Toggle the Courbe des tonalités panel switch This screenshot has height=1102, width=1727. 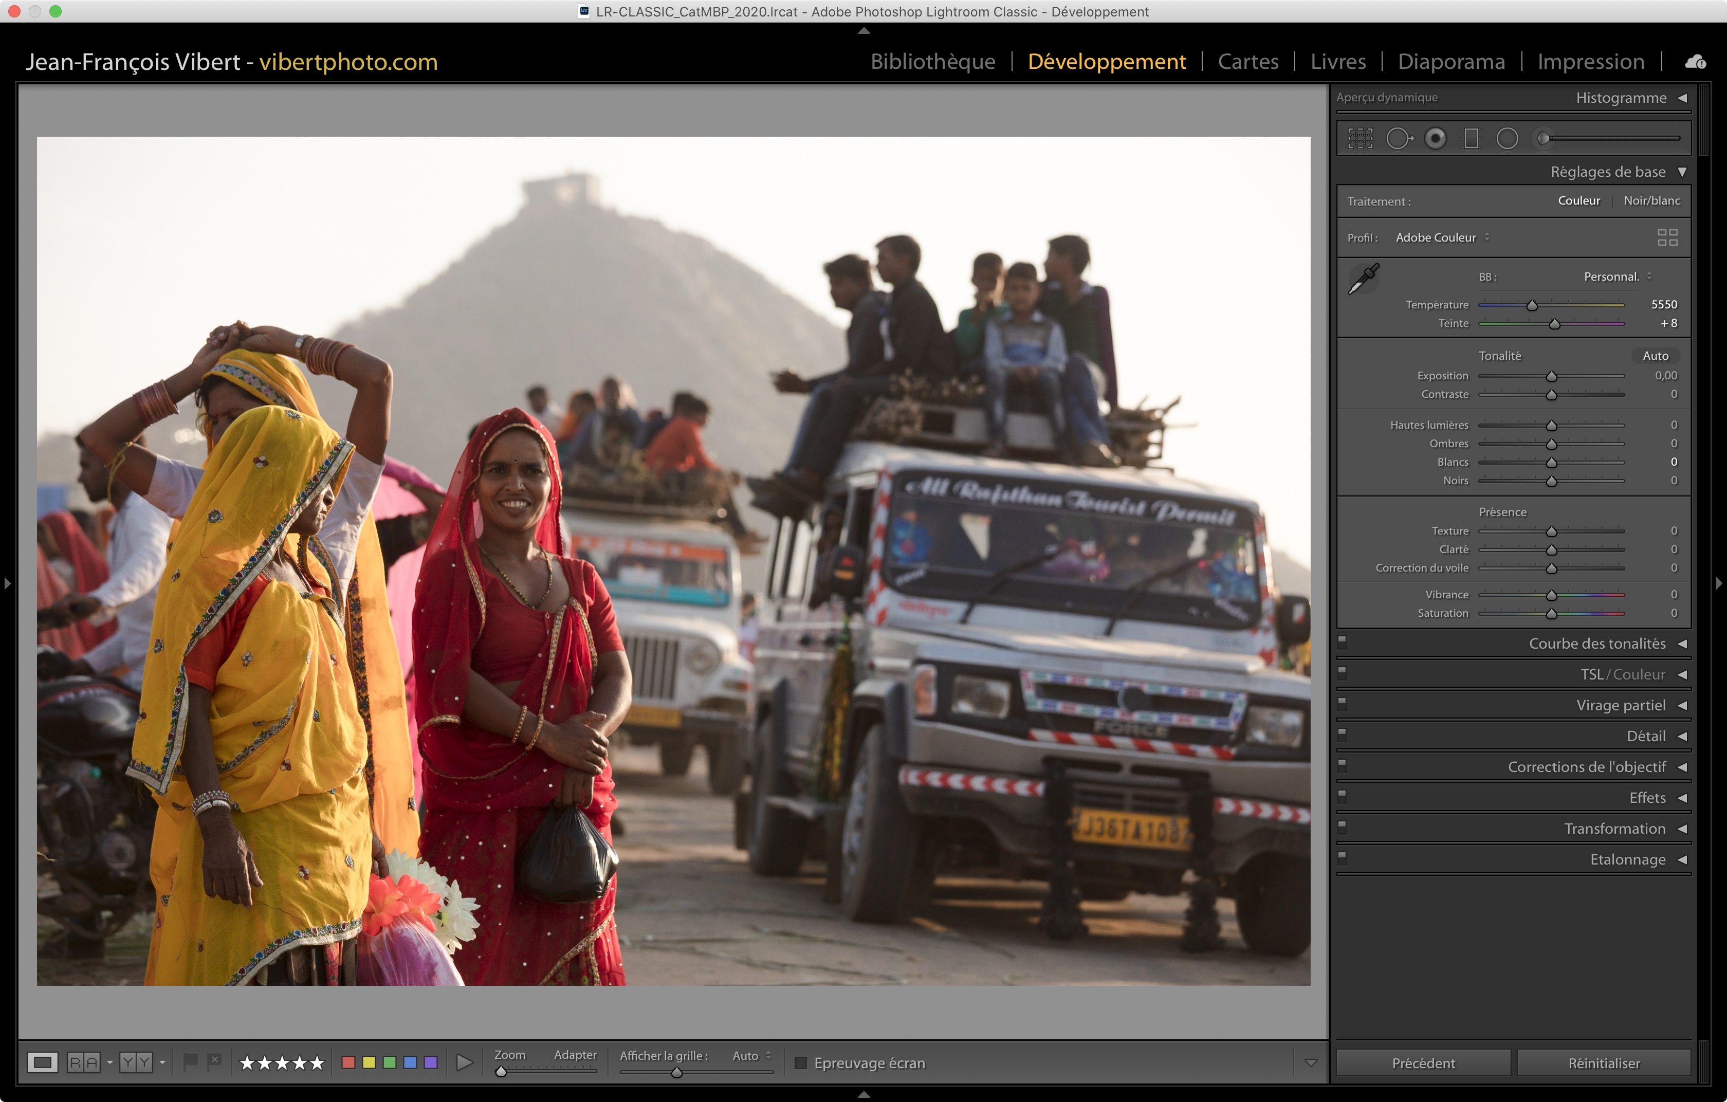[1342, 642]
